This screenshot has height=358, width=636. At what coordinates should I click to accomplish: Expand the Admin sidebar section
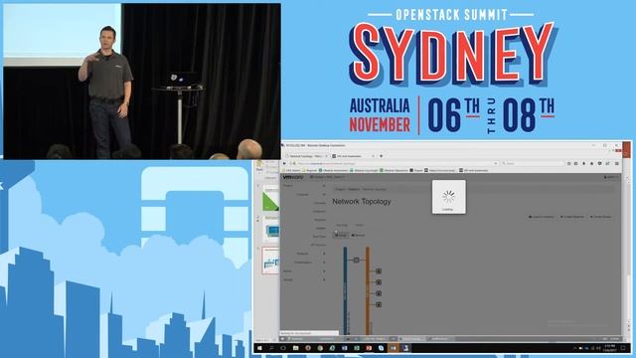pyautogui.click(x=304, y=270)
